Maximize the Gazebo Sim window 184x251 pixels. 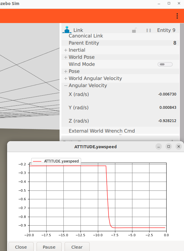[169, 3]
